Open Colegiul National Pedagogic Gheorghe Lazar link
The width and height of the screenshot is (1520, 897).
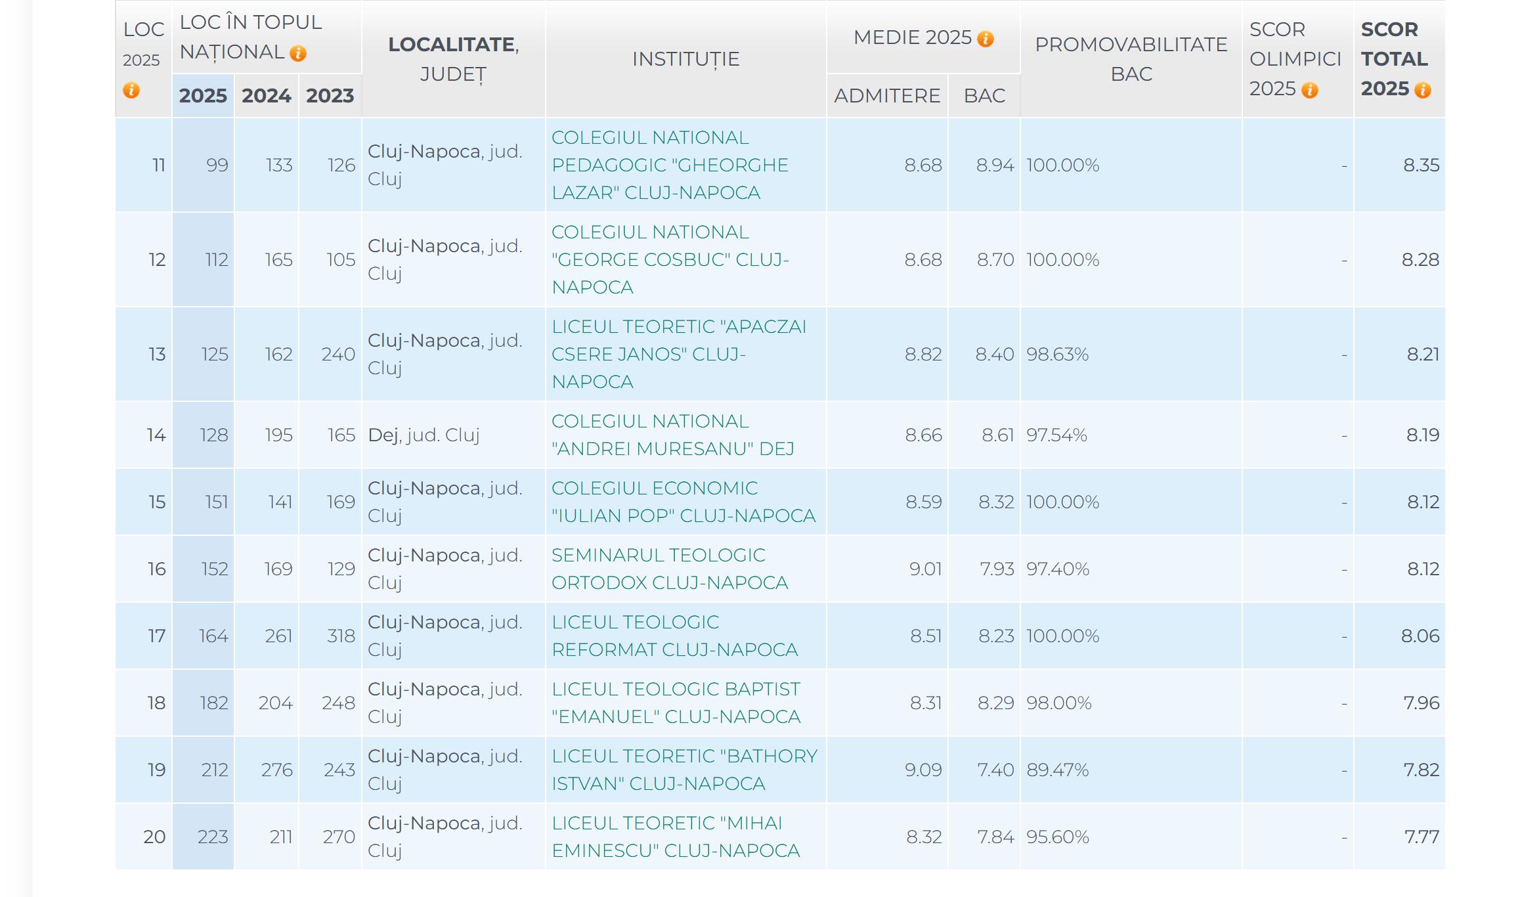[669, 165]
